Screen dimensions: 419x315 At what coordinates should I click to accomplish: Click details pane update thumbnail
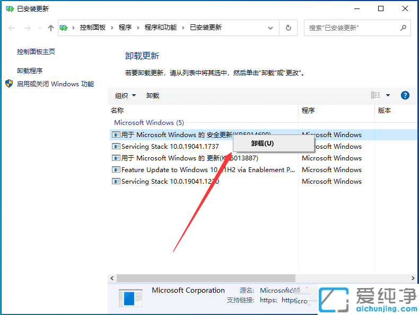tap(130, 298)
